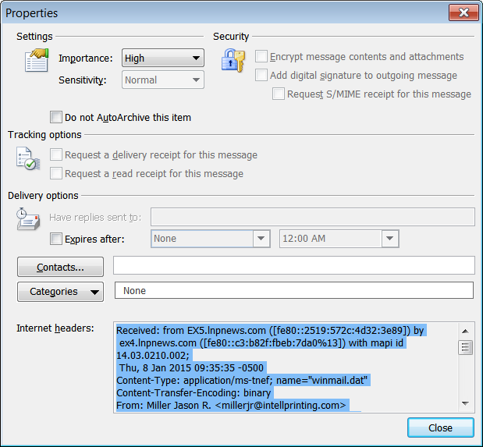Expand the Expires after date dropdown
This screenshot has height=447, width=483.
(260, 239)
